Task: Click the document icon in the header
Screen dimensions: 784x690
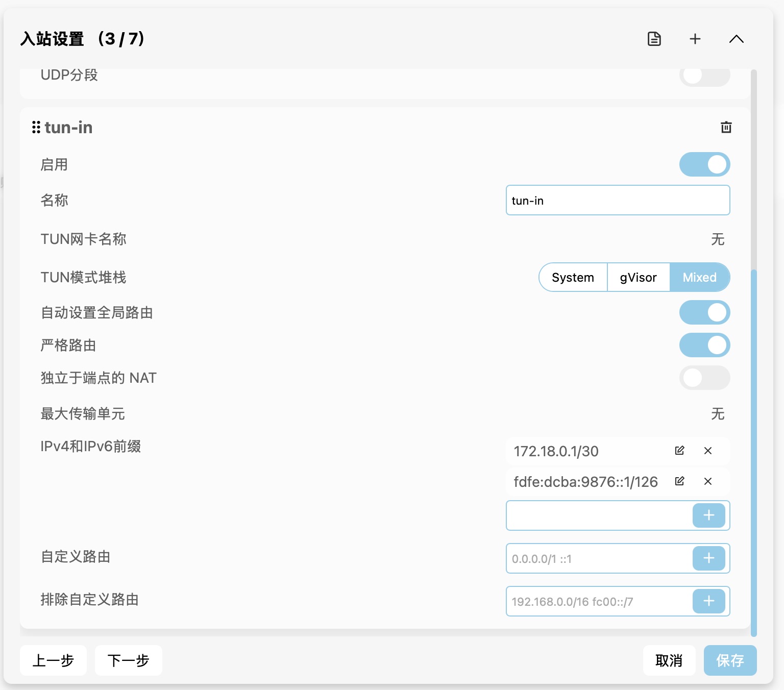Action: (654, 39)
